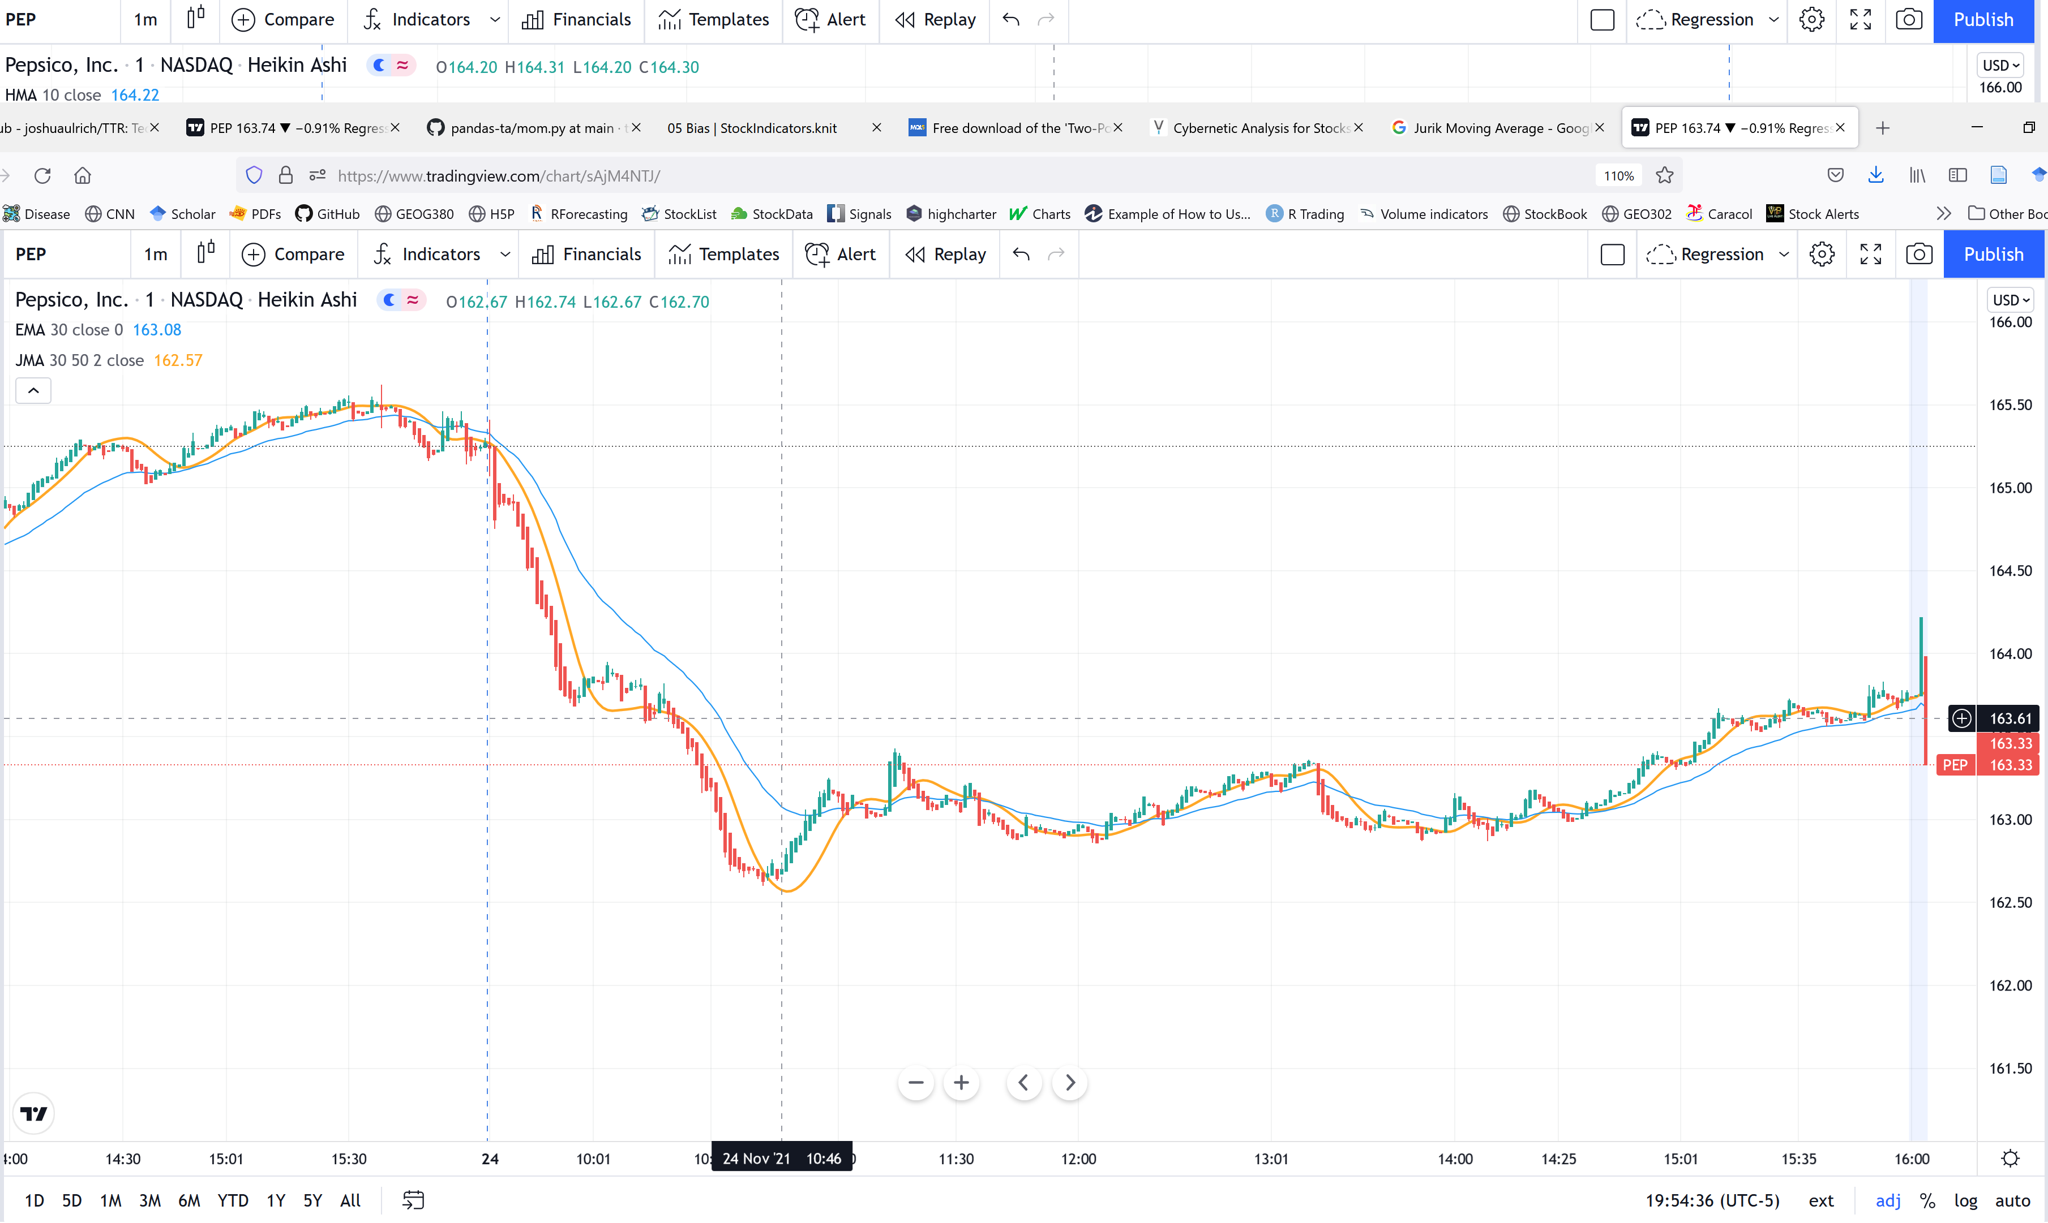Go to browser home page
The height and width of the screenshot is (1223, 2048).
[x=83, y=175]
